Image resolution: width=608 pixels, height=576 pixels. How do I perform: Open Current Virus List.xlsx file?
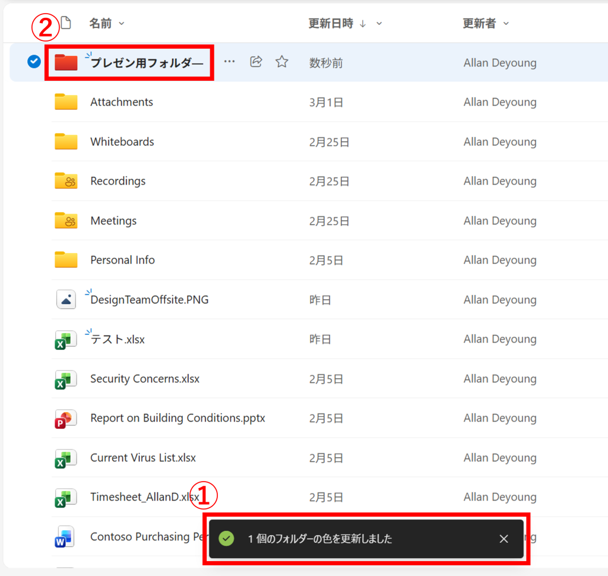pos(142,458)
